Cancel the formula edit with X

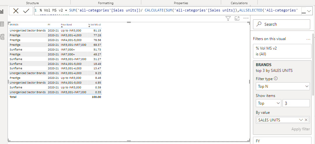tap(16, 11)
